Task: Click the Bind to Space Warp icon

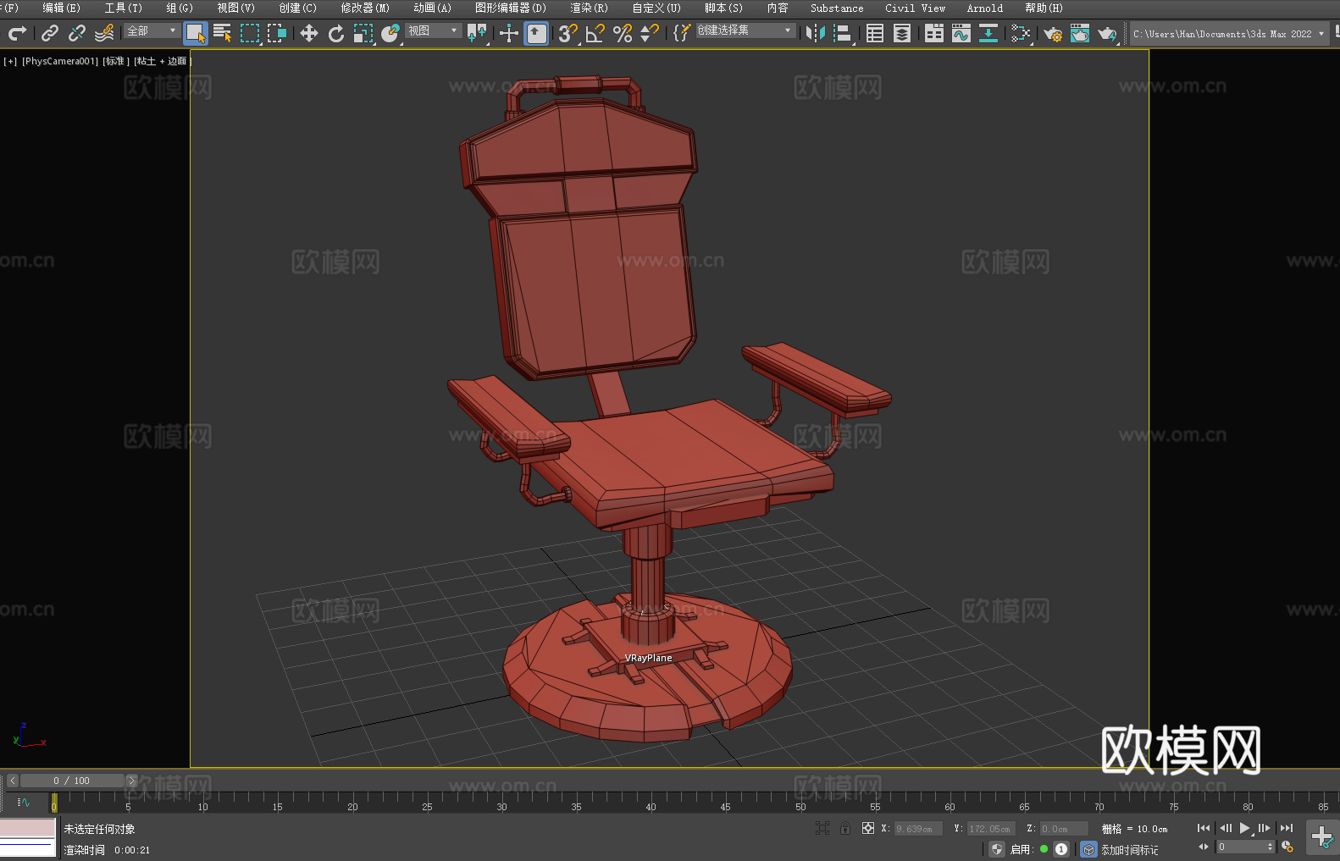Action: pos(104,33)
